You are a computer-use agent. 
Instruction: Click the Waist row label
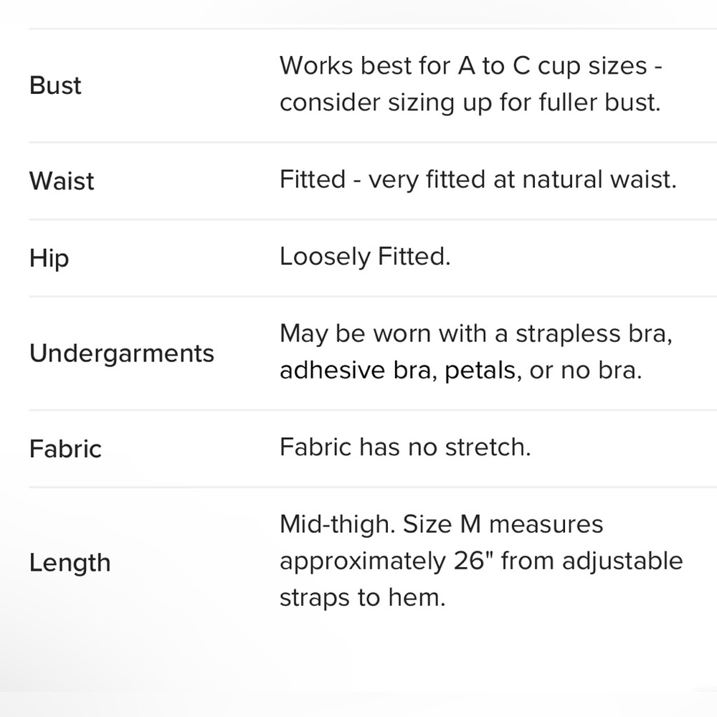pos(62,181)
